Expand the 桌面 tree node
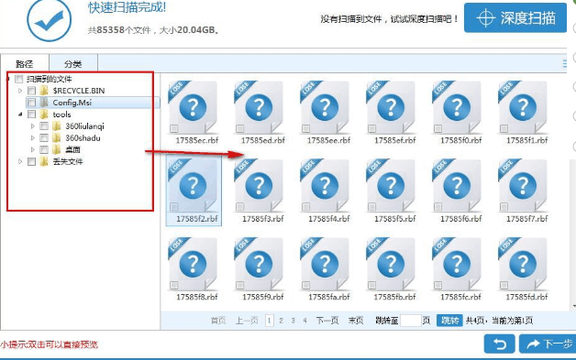Image resolution: width=576 pixels, height=360 pixels. [33, 149]
